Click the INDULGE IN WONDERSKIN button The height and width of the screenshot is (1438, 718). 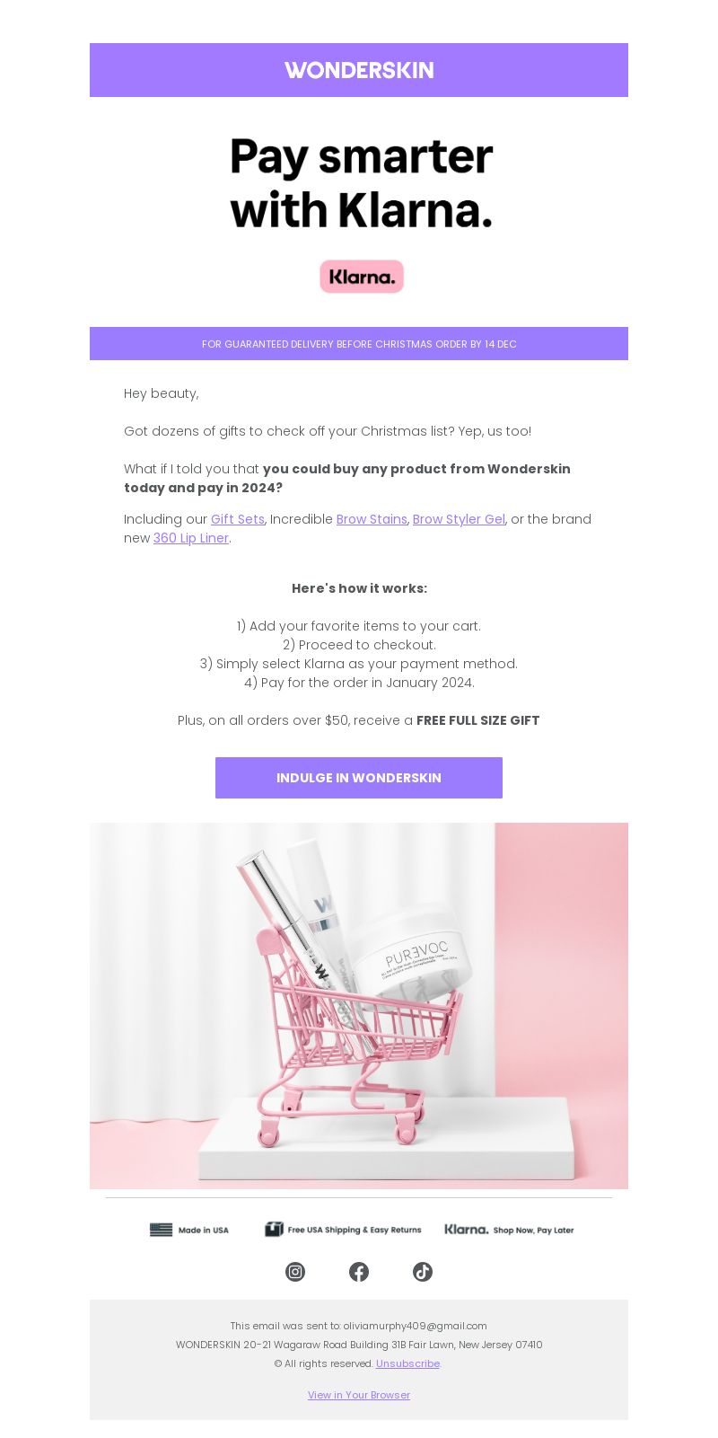point(359,778)
